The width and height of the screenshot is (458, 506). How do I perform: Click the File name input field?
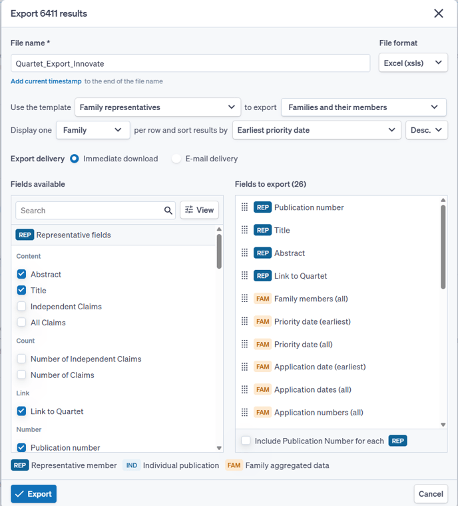190,63
